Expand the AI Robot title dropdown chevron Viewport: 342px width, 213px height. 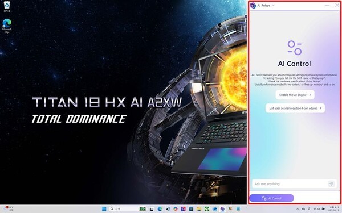click(273, 5)
